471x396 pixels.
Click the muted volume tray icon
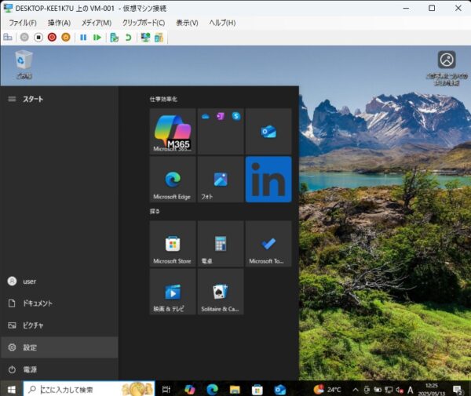[400, 390]
